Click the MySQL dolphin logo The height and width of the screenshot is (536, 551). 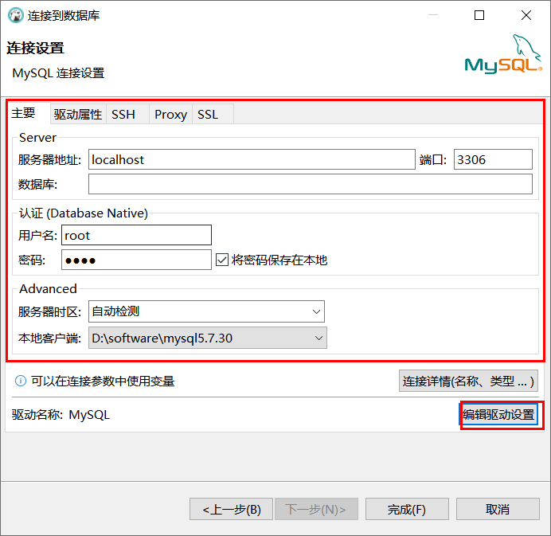click(x=503, y=54)
